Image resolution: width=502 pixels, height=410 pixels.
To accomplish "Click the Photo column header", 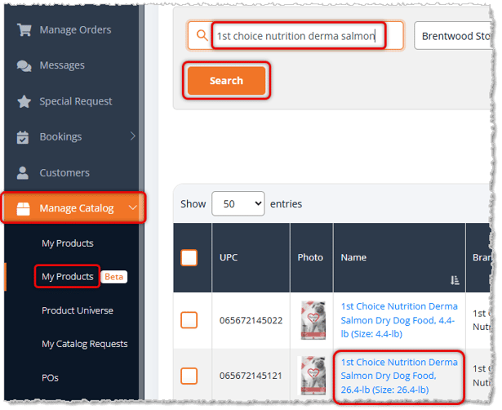I will point(312,257).
